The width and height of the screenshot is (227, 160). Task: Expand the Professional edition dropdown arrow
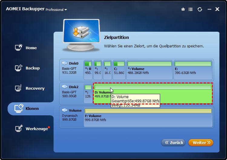click(66, 10)
